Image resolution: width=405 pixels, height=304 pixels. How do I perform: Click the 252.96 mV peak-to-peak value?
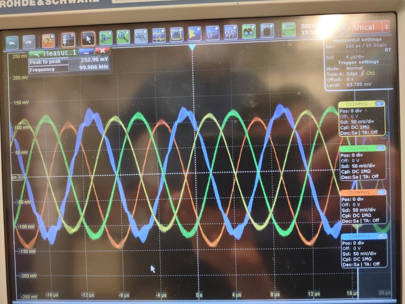coord(94,60)
